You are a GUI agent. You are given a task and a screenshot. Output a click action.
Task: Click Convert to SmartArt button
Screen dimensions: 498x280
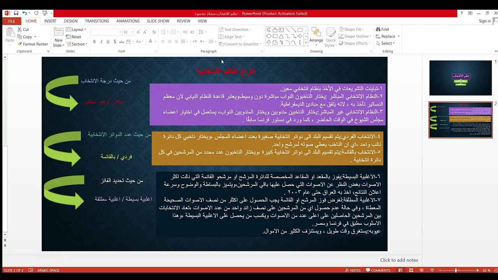[239, 44]
